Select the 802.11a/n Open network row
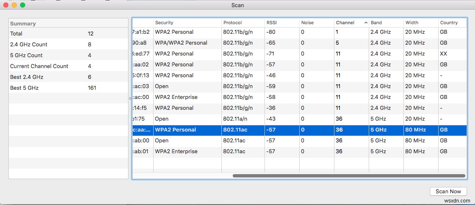475x205 pixels. pyautogui.click(x=251, y=119)
